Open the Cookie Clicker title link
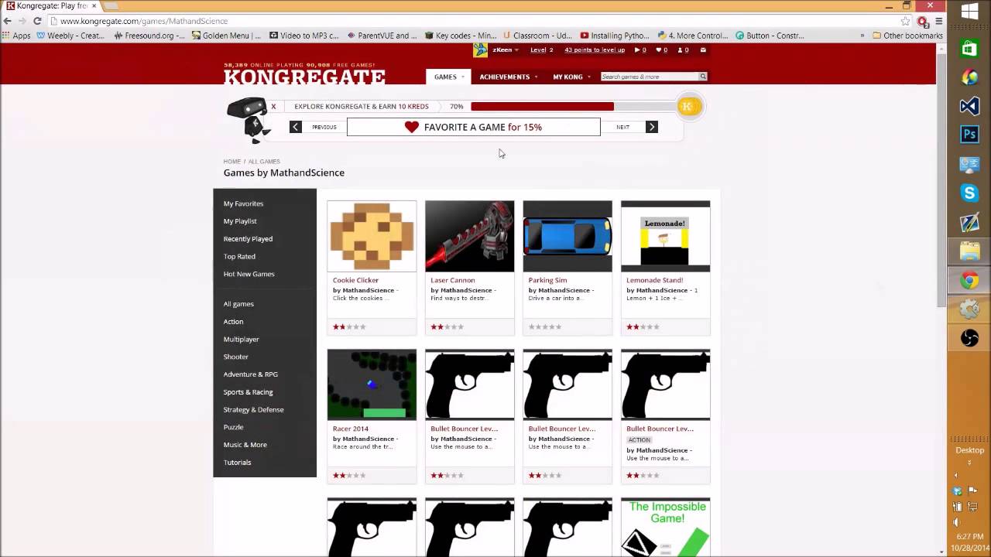The width and height of the screenshot is (991, 557). (x=355, y=280)
